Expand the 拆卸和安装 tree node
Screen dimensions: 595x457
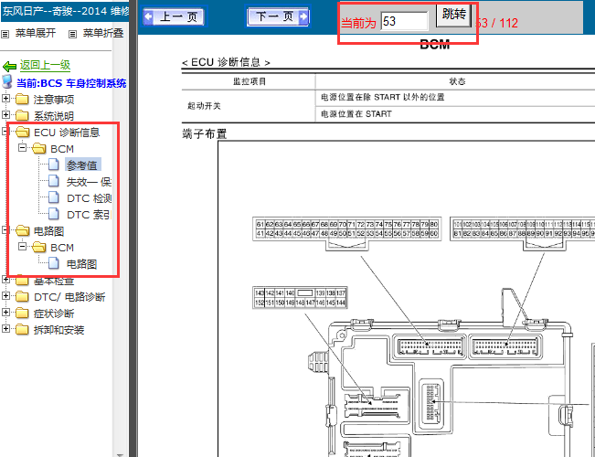pyautogui.click(x=5, y=328)
